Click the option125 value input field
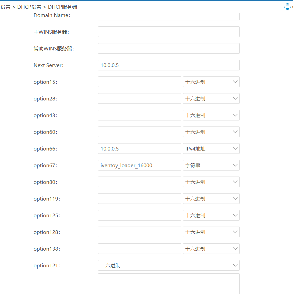The height and width of the screenshot is (294, 293). click(x=139, y=215)
